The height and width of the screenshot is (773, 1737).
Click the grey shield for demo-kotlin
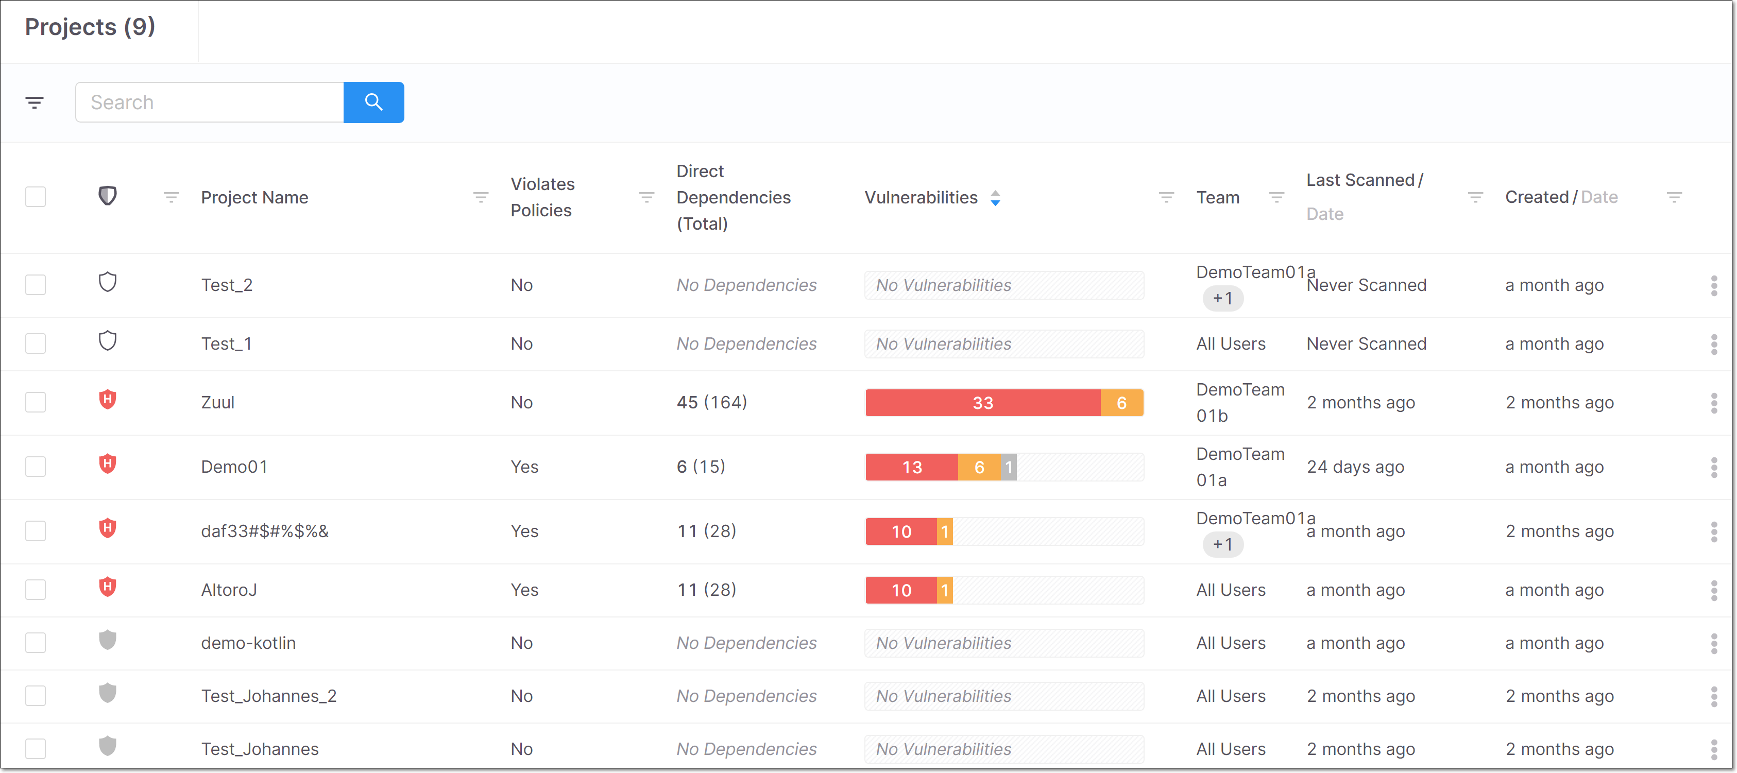pyautogui.click(x=108, y=640)
